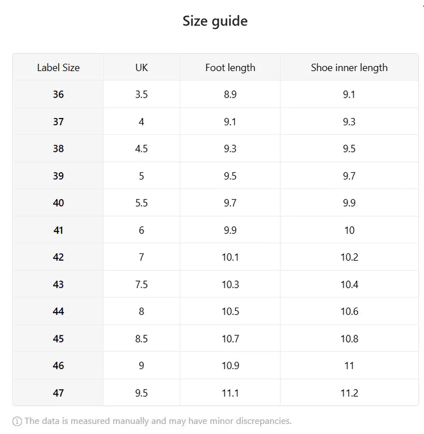Select shoe inner length 10.8 cell
The width and height of the screenshot is (424, 434).
coord(349,339)
